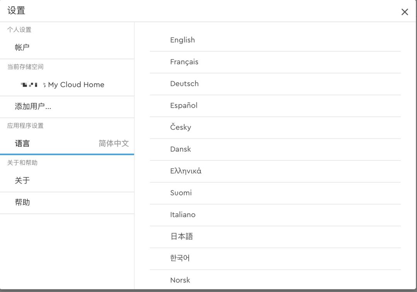Screen dimensions: 417x292
Task: Pick Norsk at the list bottom
Action: [x=180, y=280]
